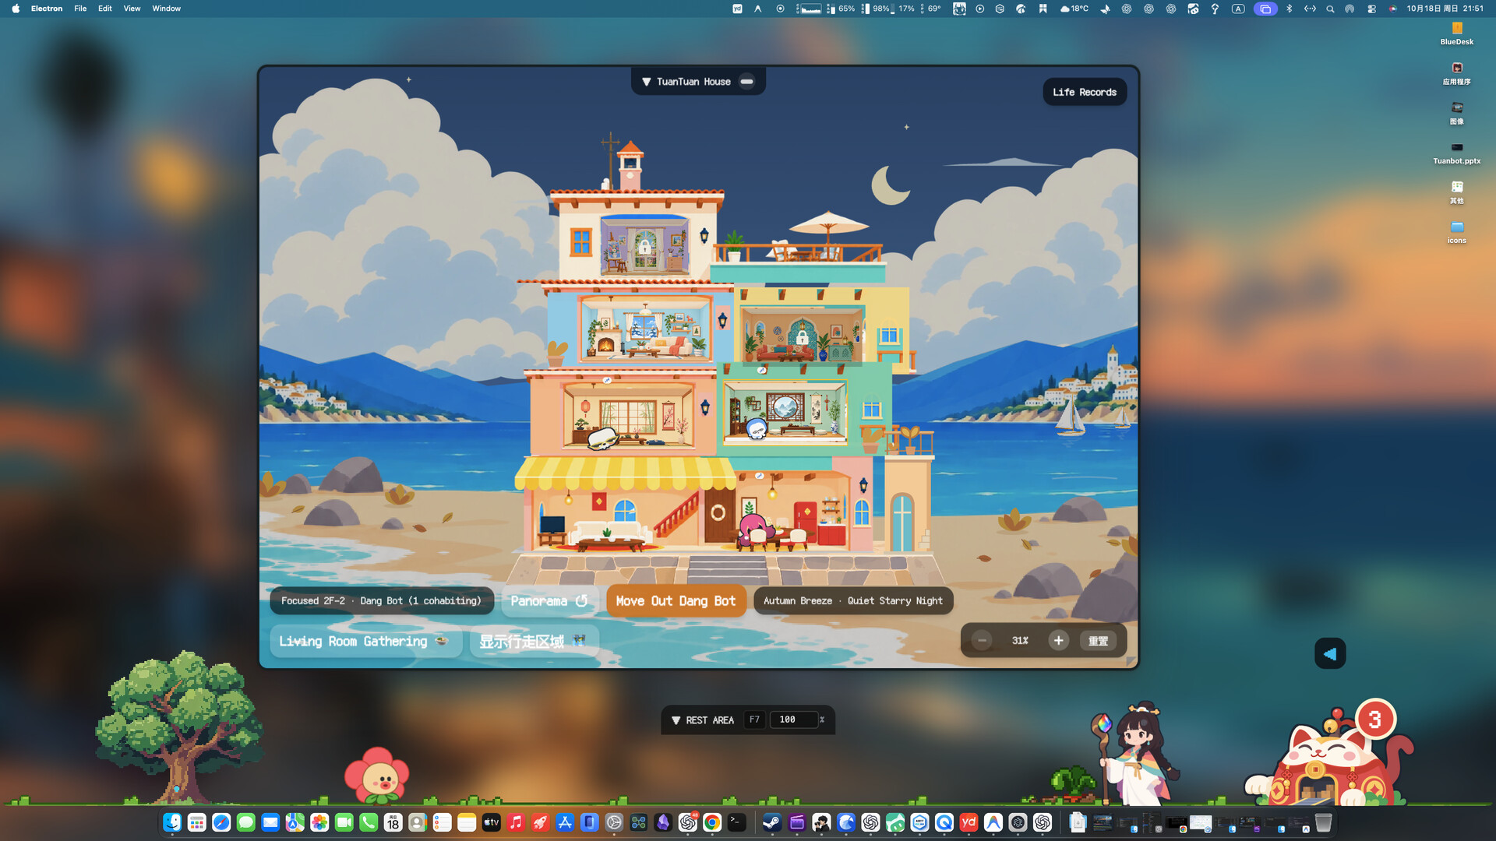Screen dimensions: 1496x841
Task: Switch to Panorama view
Action: click(549, 600)
